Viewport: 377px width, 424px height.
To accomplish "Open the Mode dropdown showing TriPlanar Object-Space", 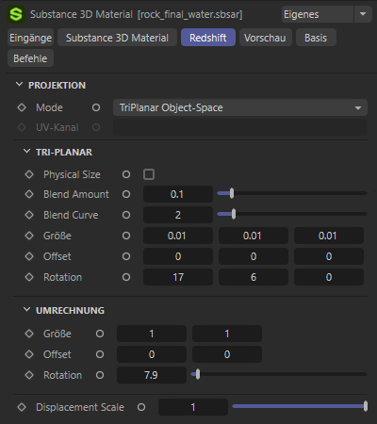I will pos(240,107).
